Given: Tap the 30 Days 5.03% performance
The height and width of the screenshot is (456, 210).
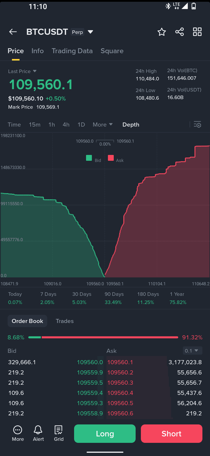Looking at the screenshot, I should click(x=82, y=298).
